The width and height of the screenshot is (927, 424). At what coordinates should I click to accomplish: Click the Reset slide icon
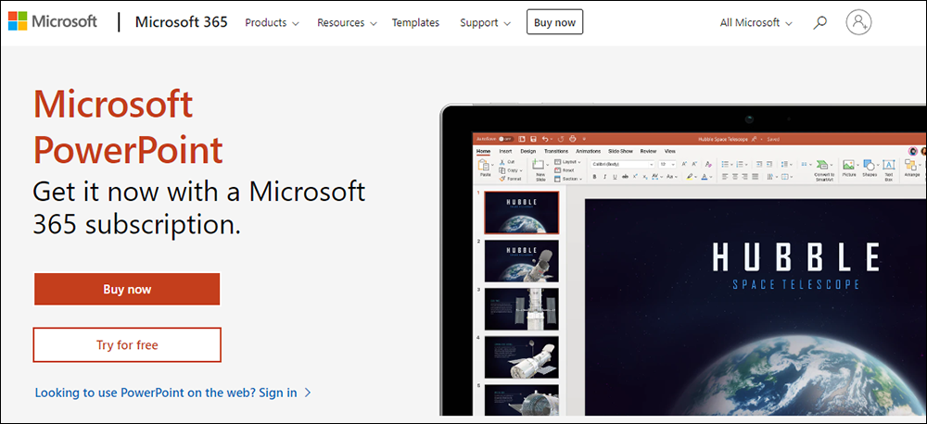tap(557, 170)
